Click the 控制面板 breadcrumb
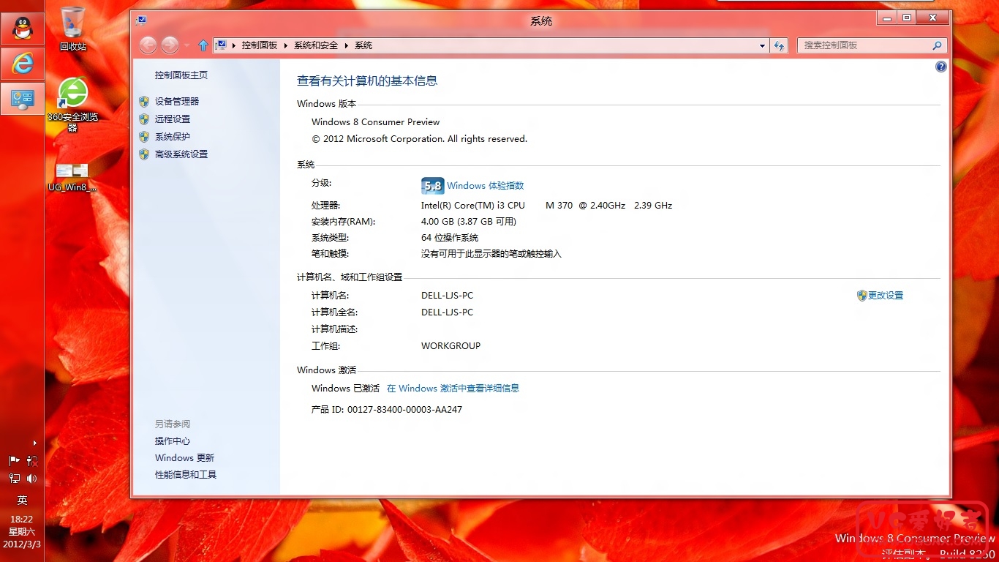Viewport: 999px width, 562px height. pyautogui.click(x=260, y=45)
